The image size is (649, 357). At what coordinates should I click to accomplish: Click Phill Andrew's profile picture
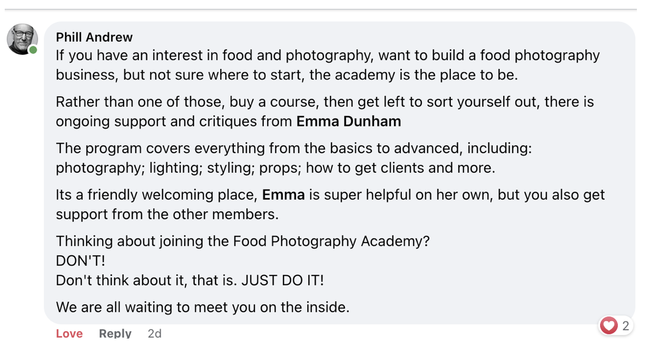(22, 38)
